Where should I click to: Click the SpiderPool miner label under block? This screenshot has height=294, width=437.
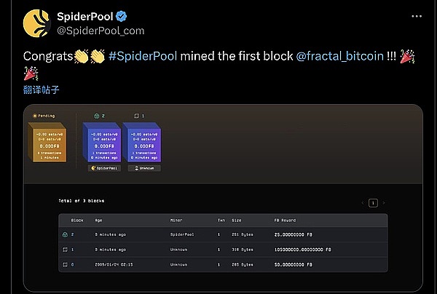coord(103,167)
